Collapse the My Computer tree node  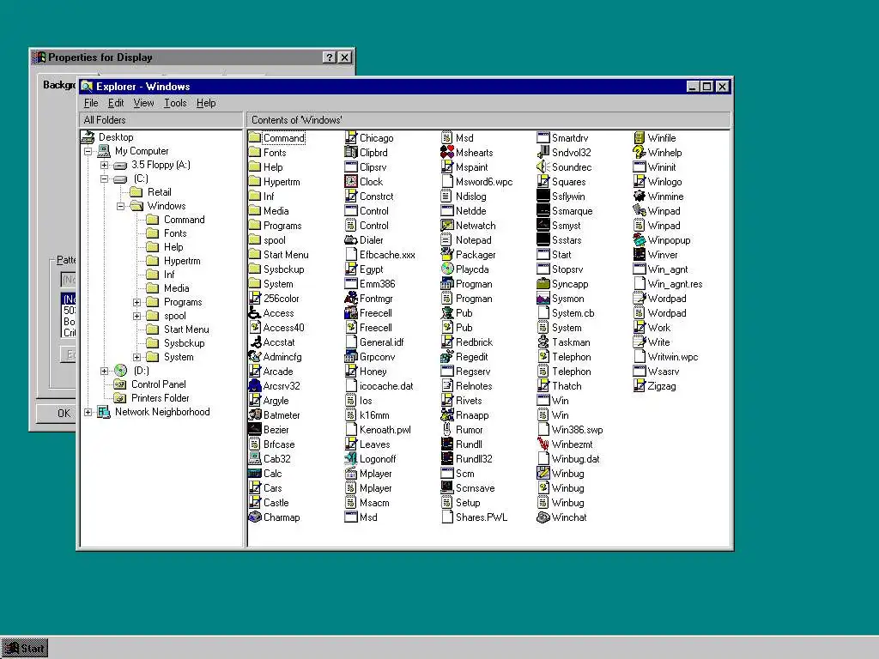click(x=88, y=151)
